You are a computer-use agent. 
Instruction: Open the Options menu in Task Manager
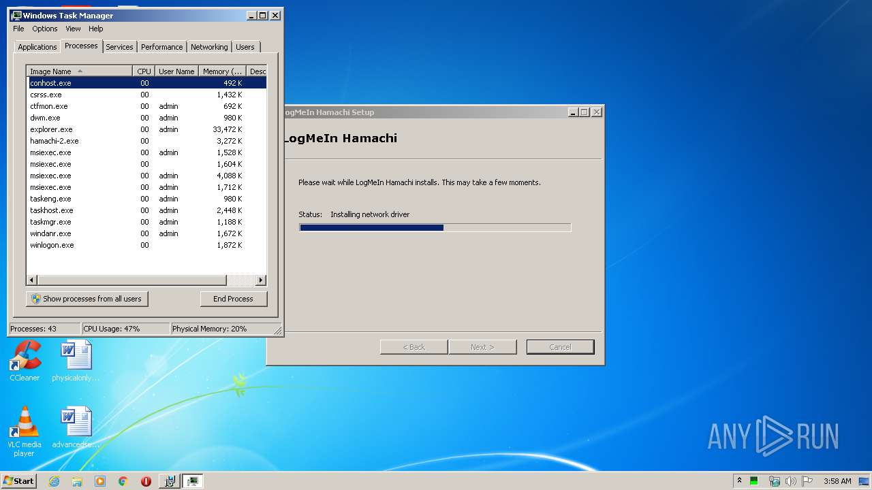click(45, 29)
